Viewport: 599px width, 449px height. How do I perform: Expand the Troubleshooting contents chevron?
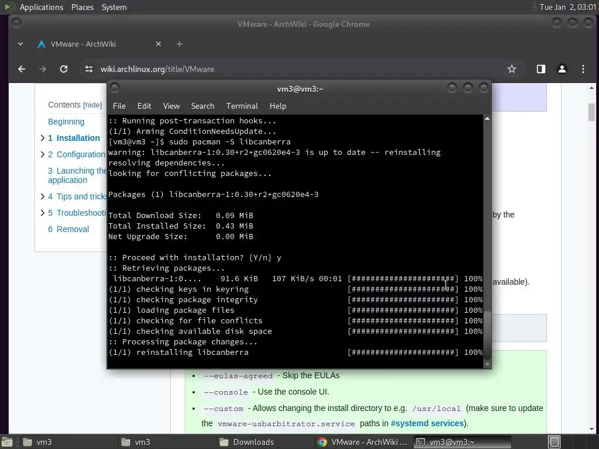(42, 213)
